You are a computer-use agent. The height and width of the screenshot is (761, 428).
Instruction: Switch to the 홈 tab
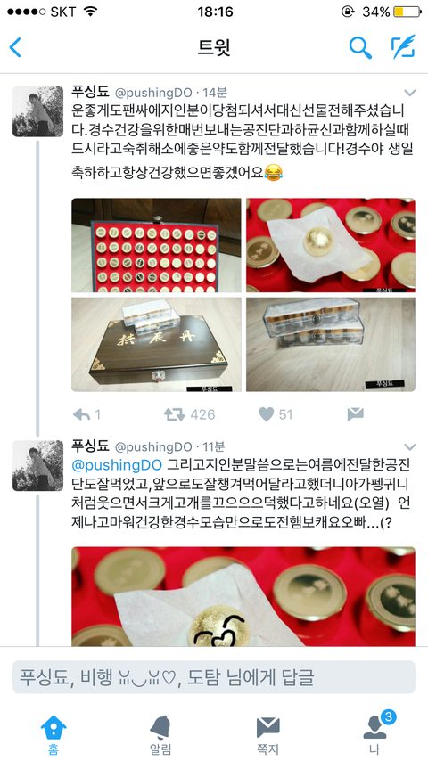tap(53, 734)
